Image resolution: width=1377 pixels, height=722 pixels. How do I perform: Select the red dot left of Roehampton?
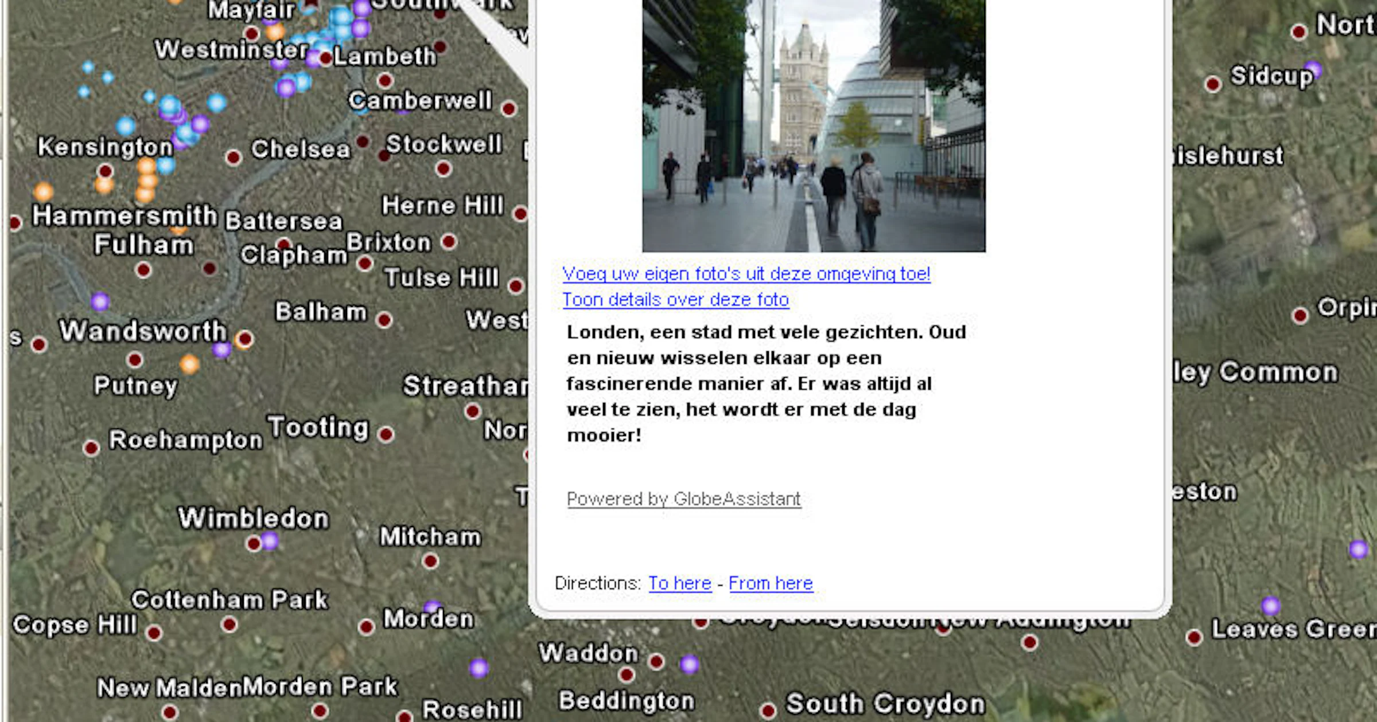click(91, 448)
